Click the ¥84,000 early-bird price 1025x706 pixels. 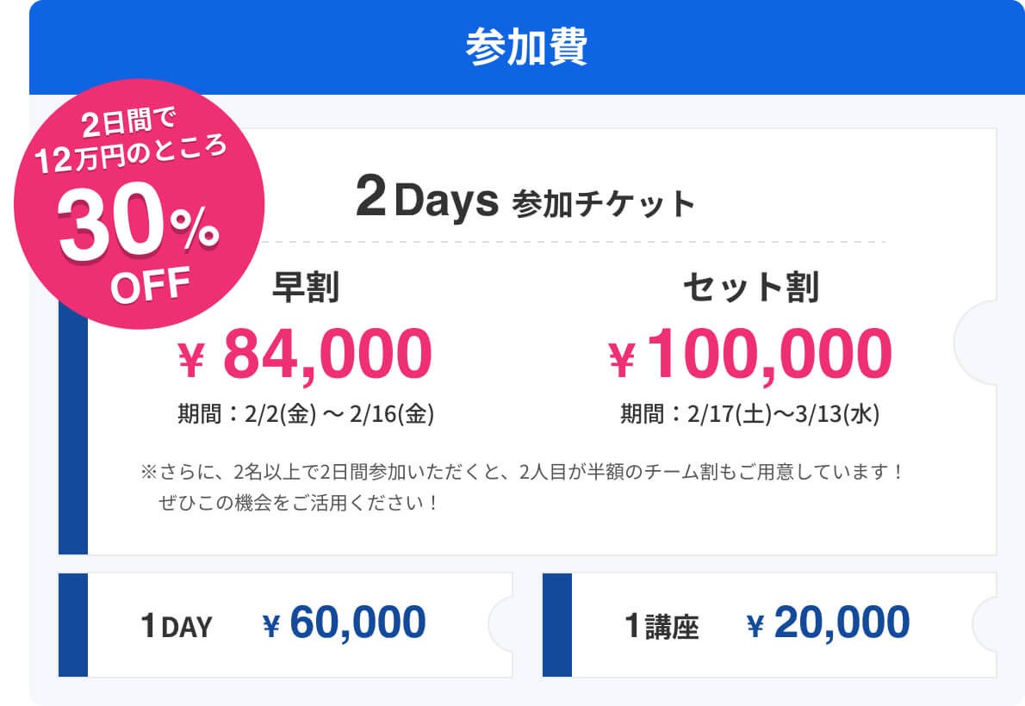305,355
